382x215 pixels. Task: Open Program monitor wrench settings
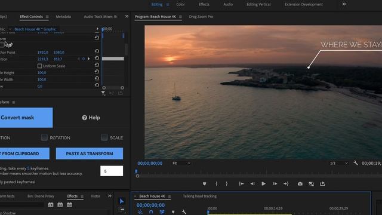(x=356, y=163)
